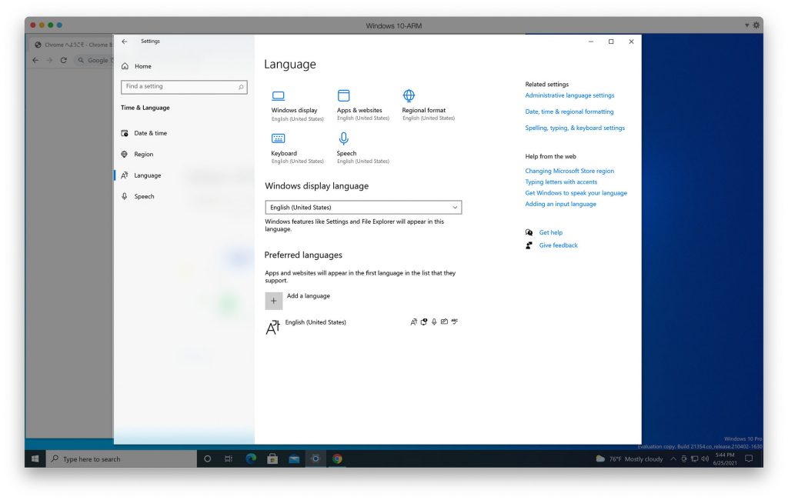The image size is (788, 500).
Task: Click the plus button to add a language
Action: click(x=273, y=301)
